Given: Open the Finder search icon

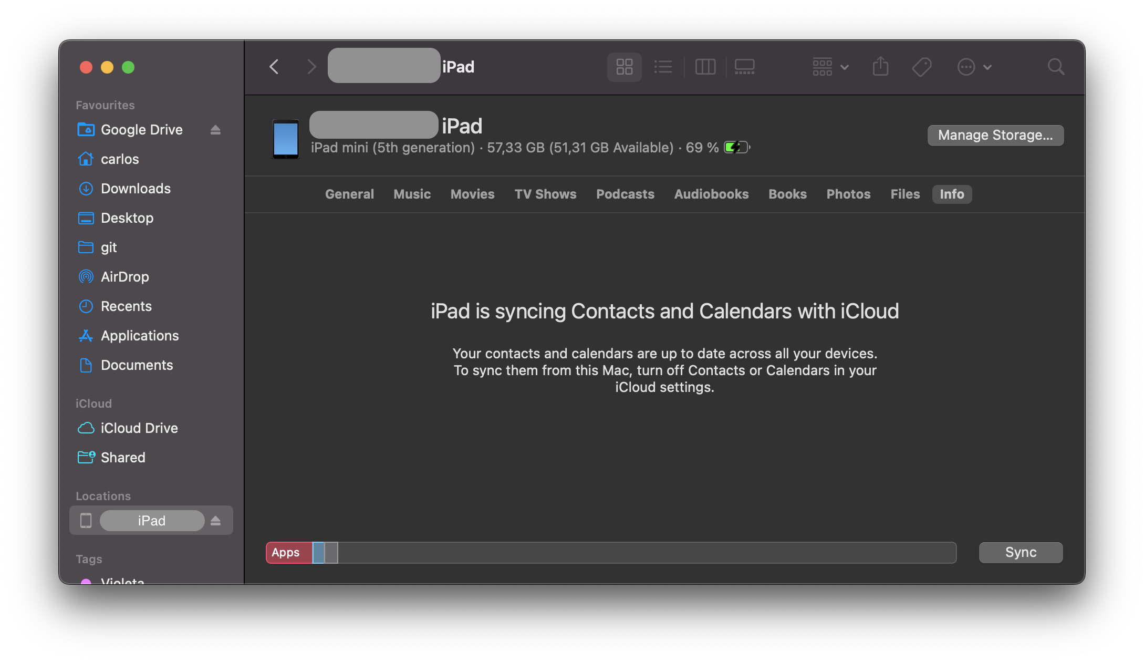Looking at the screenshot, I should pyautogui.click(x=1056, y=67).
